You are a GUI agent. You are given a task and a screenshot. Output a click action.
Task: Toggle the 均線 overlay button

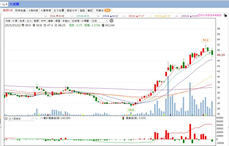[8, 21]
